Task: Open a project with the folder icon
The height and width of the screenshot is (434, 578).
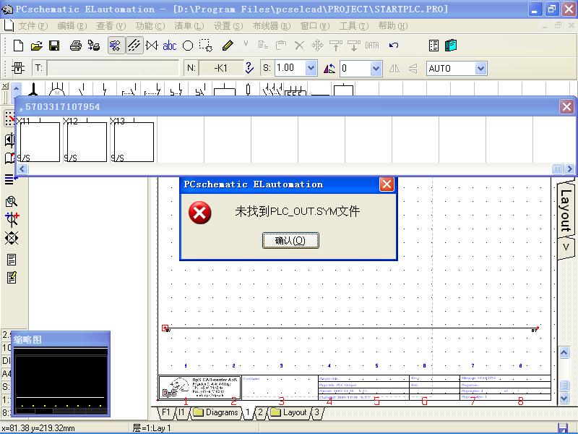Action: click(37, 46)
